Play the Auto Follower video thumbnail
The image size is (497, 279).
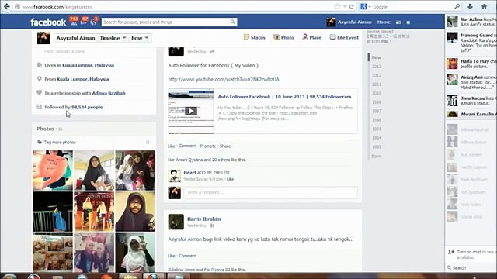191,111
